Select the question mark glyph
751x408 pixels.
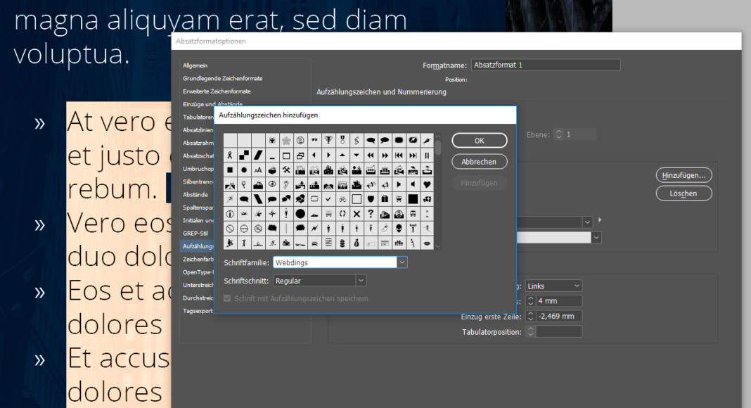click(x=370, y=214)
